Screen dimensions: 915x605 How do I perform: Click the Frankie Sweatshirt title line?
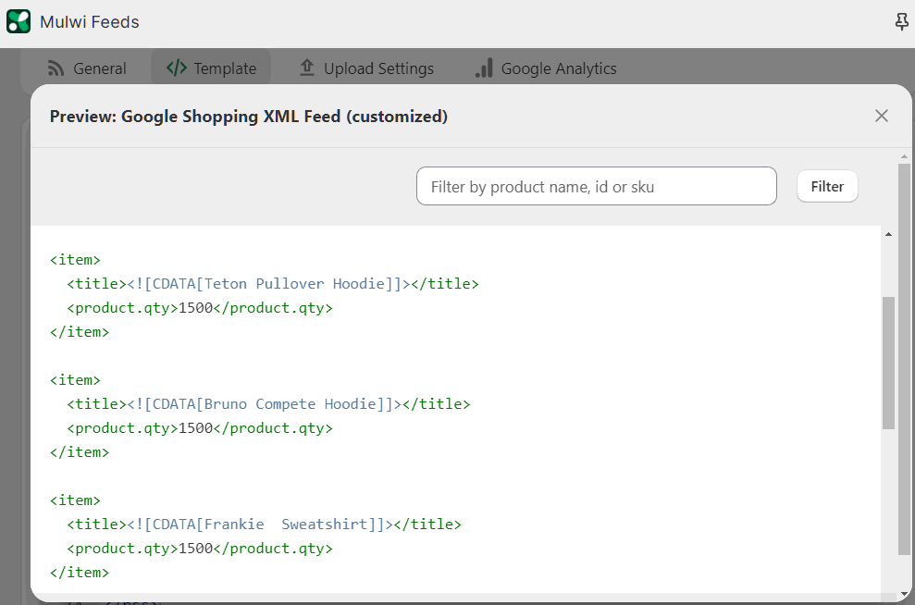pyautogui.click(x=264, y=524)
